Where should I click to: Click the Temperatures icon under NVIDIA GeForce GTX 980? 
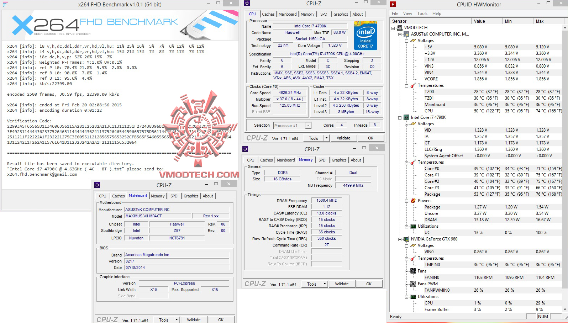(x=413, y=258)
